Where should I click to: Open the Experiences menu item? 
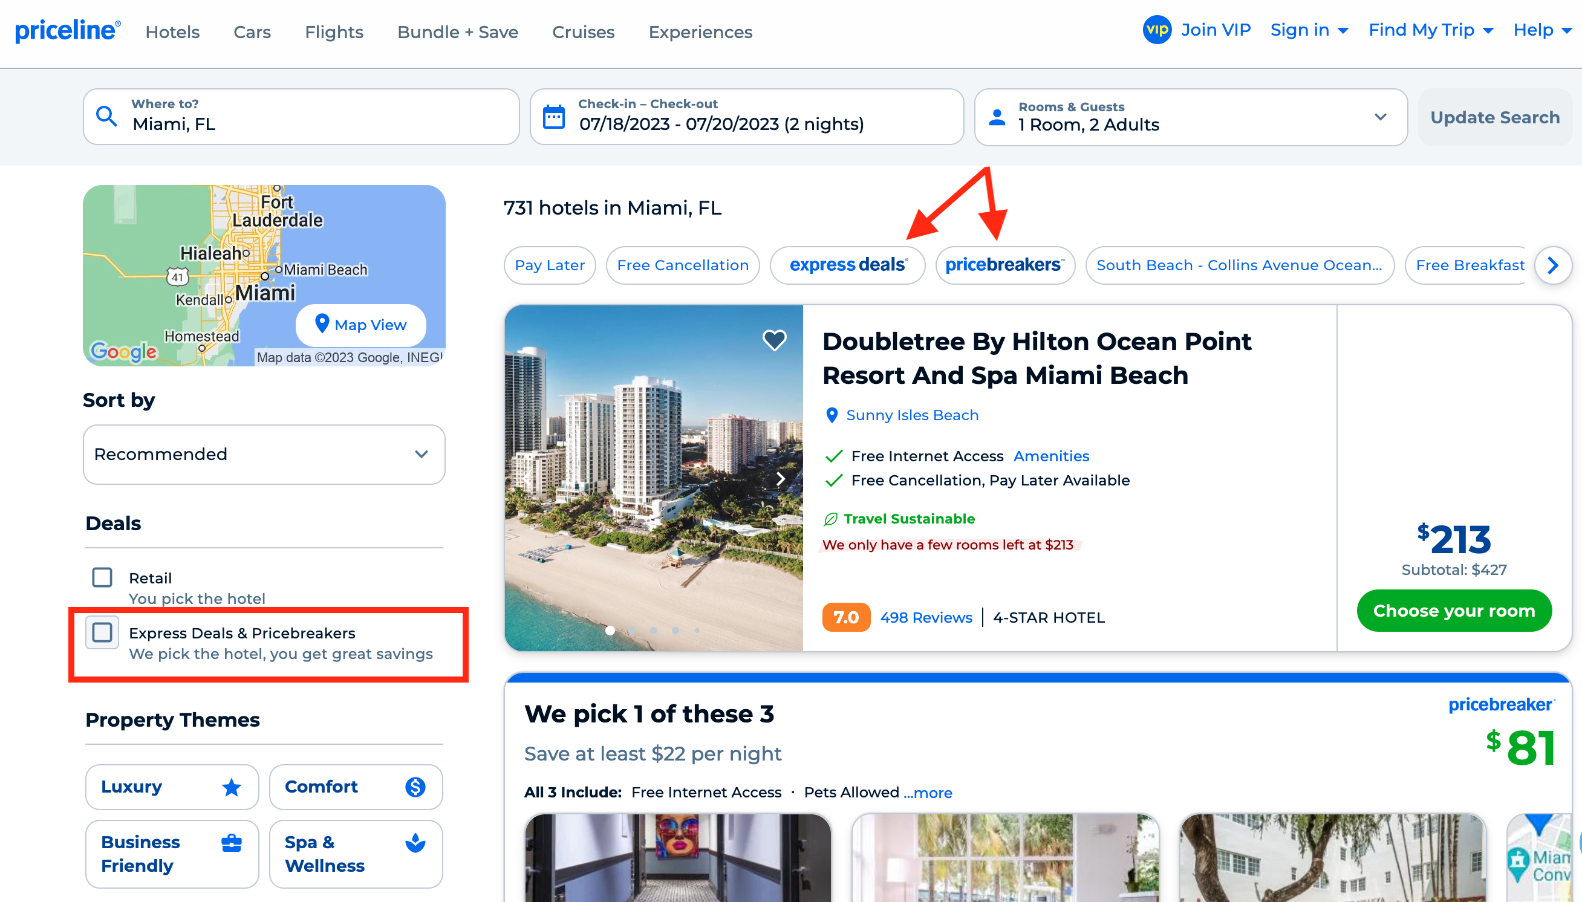(x=700, y=31)
